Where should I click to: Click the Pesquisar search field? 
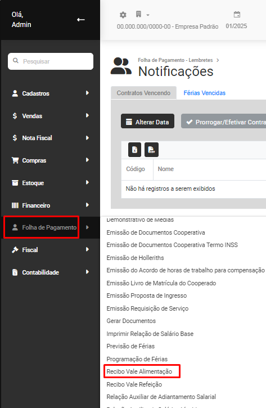click(51, 61)
